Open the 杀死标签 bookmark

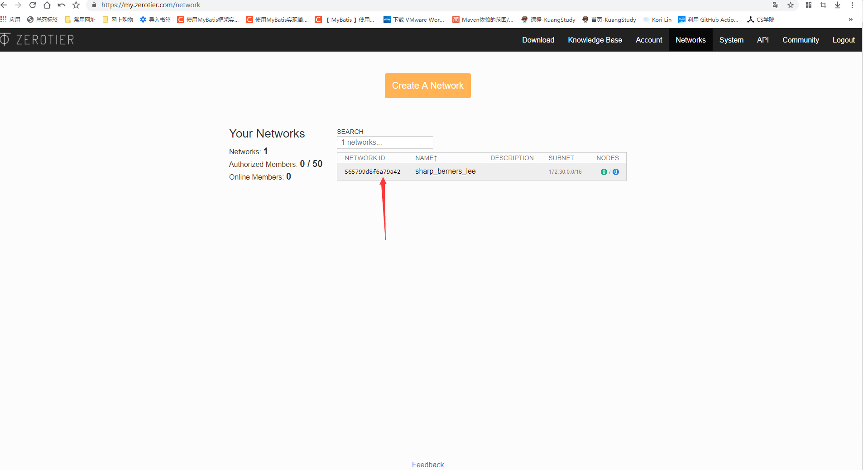click(43, 19)
